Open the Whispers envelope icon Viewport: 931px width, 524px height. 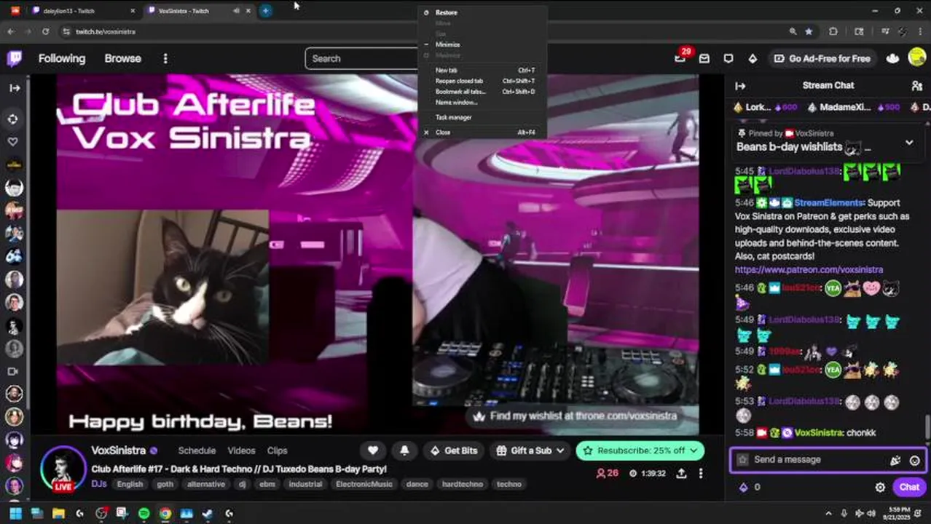[704, 59]
